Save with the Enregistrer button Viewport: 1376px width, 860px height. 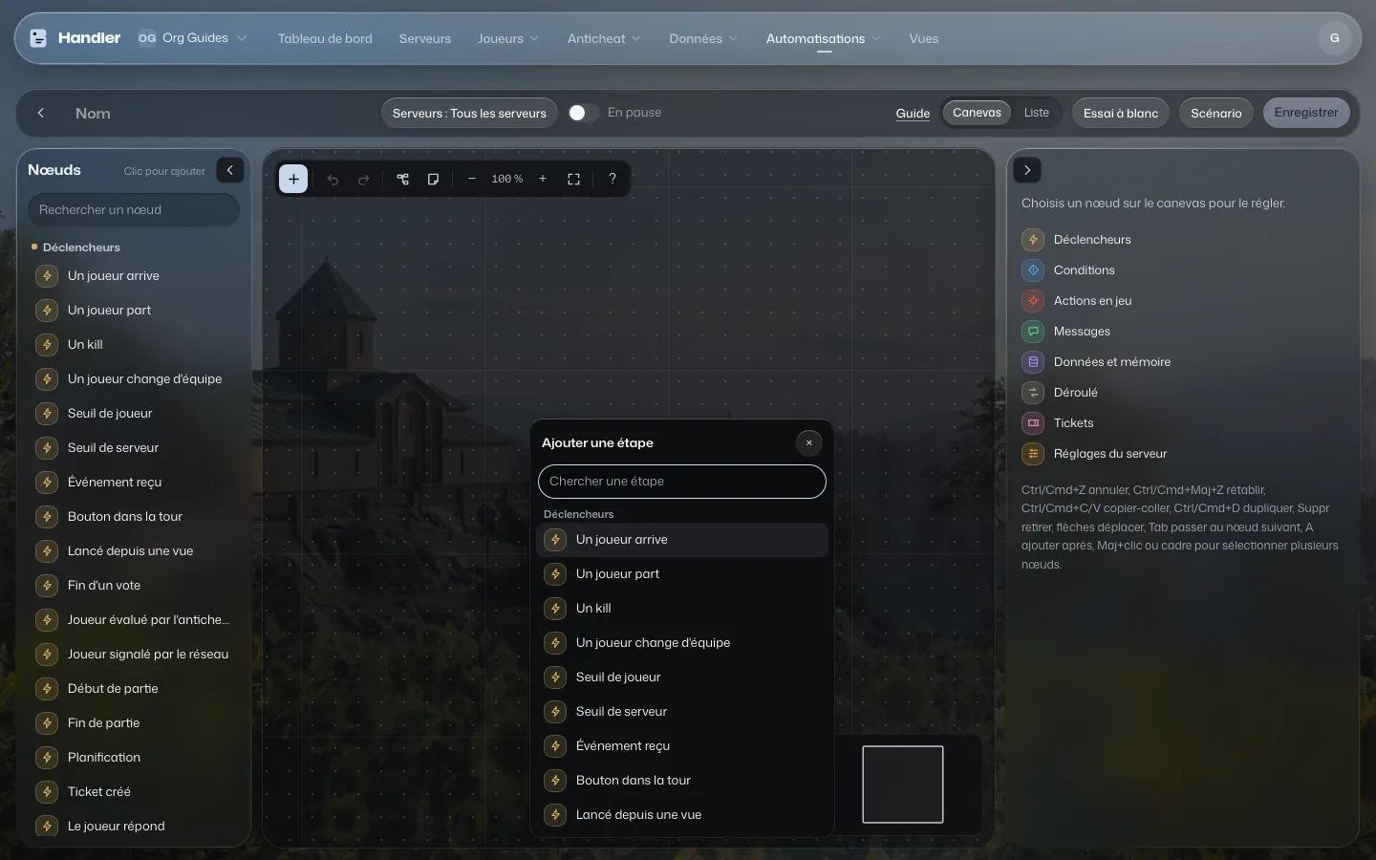tap(1306, 113)
